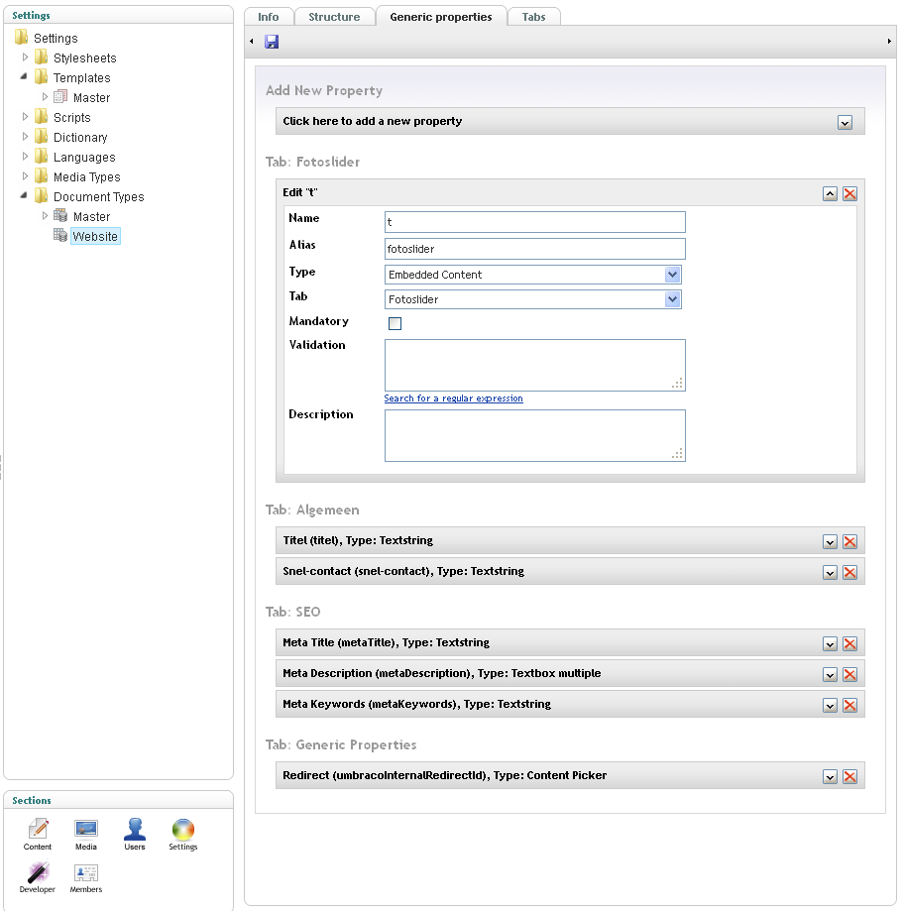This screenshot has height=911, width=904.
Task: Expand the Stylesheets tree node
Action: 27,58
